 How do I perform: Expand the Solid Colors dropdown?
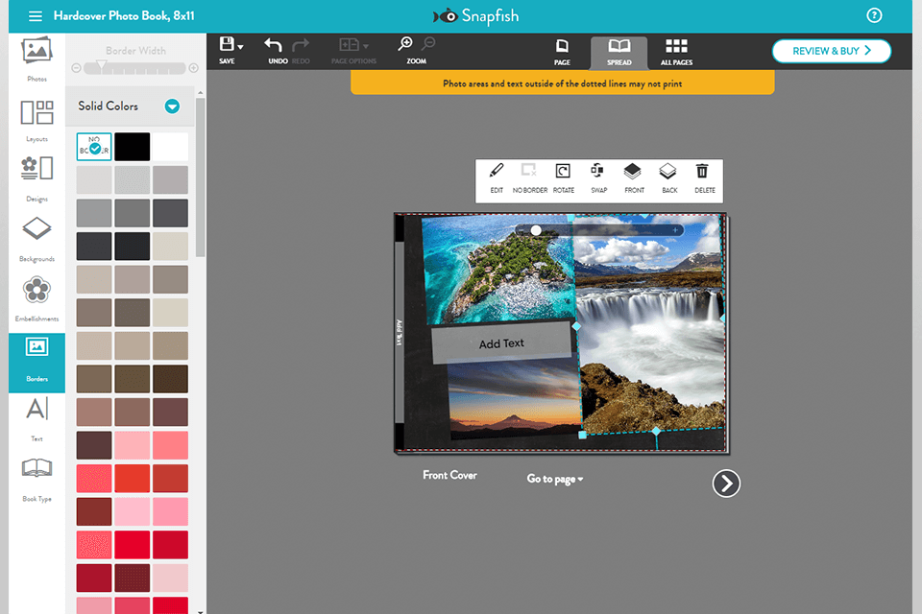click(172, 106)
